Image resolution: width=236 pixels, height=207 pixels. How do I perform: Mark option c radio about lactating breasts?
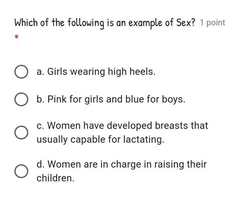tap(21, 133)
